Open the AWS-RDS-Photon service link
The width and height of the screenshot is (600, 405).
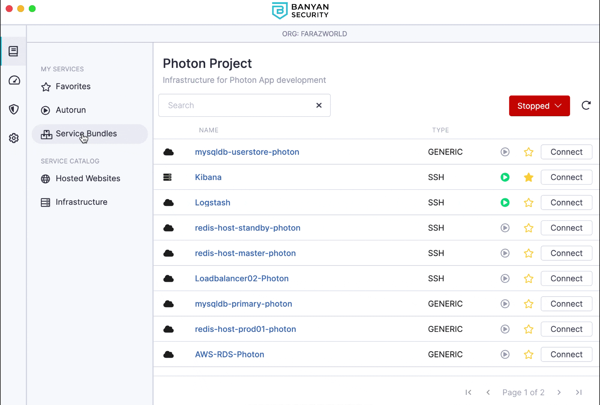(229, 354)
